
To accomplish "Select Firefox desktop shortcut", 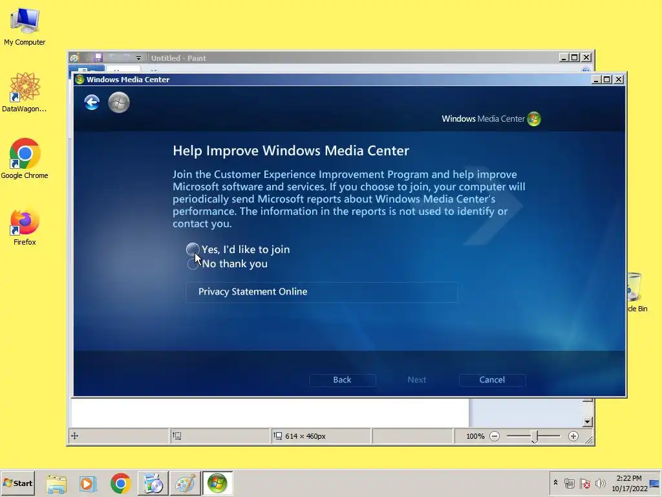I will 25,227.
